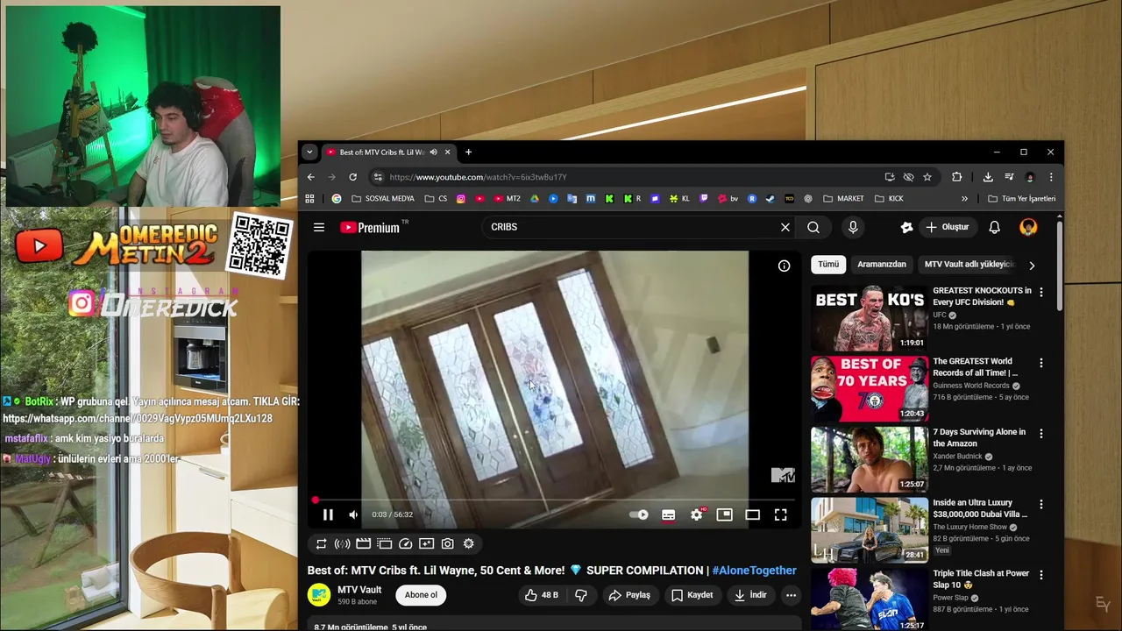The width and height of the screenshot is (1122, 631).
Task: Pause the MTV Cribs video
Action: click(328, 515)
